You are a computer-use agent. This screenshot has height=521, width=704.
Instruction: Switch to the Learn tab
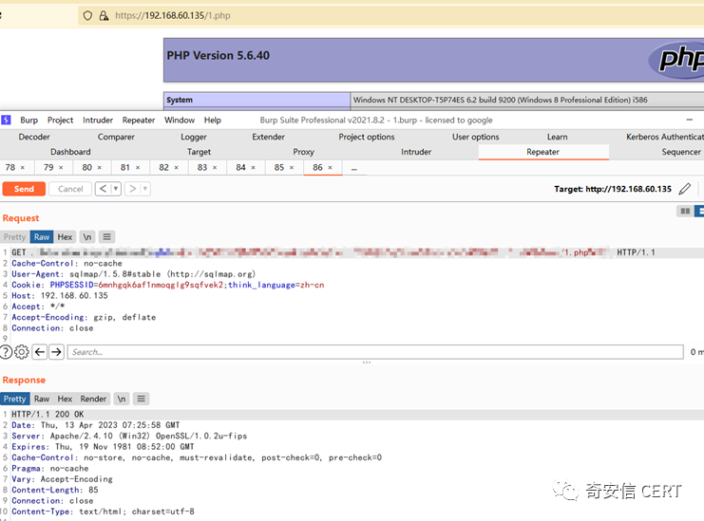[557, 137]
